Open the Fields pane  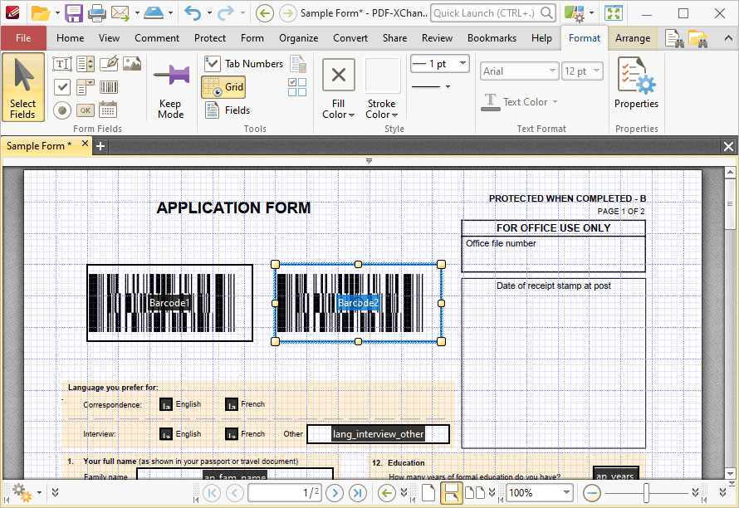228,110
